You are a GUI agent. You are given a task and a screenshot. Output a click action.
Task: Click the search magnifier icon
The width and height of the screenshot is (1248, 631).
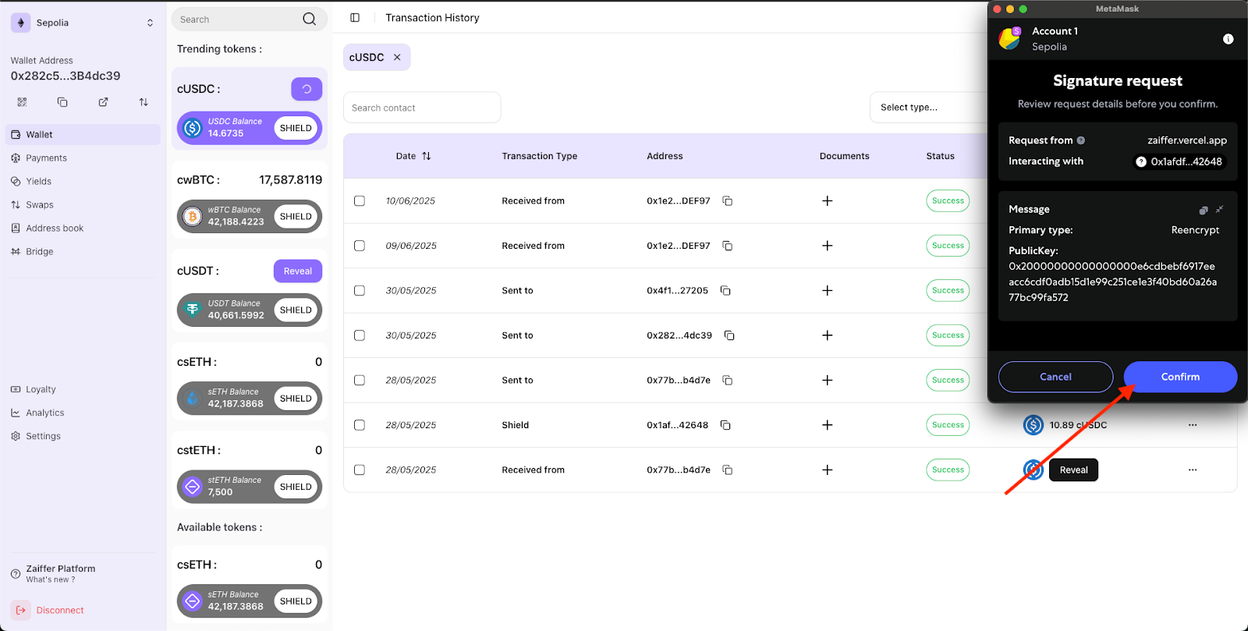coord(310,19)
